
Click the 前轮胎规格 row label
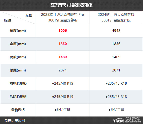(x=18, y=83)
